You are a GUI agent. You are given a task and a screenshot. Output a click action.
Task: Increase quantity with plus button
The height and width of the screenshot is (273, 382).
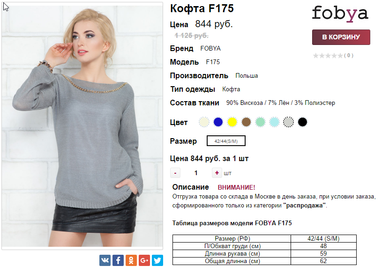click(217, 173)
